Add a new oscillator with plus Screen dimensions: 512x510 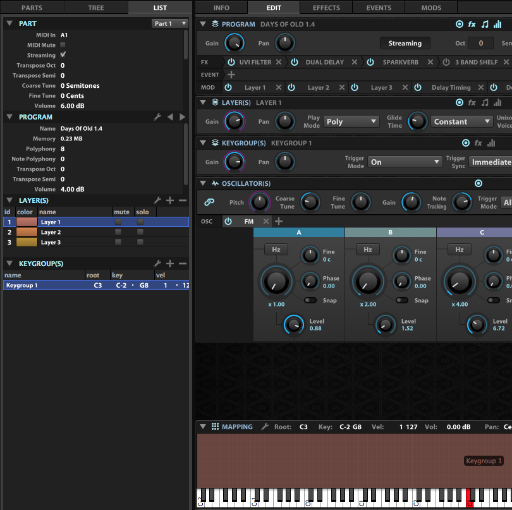[279, 221]
